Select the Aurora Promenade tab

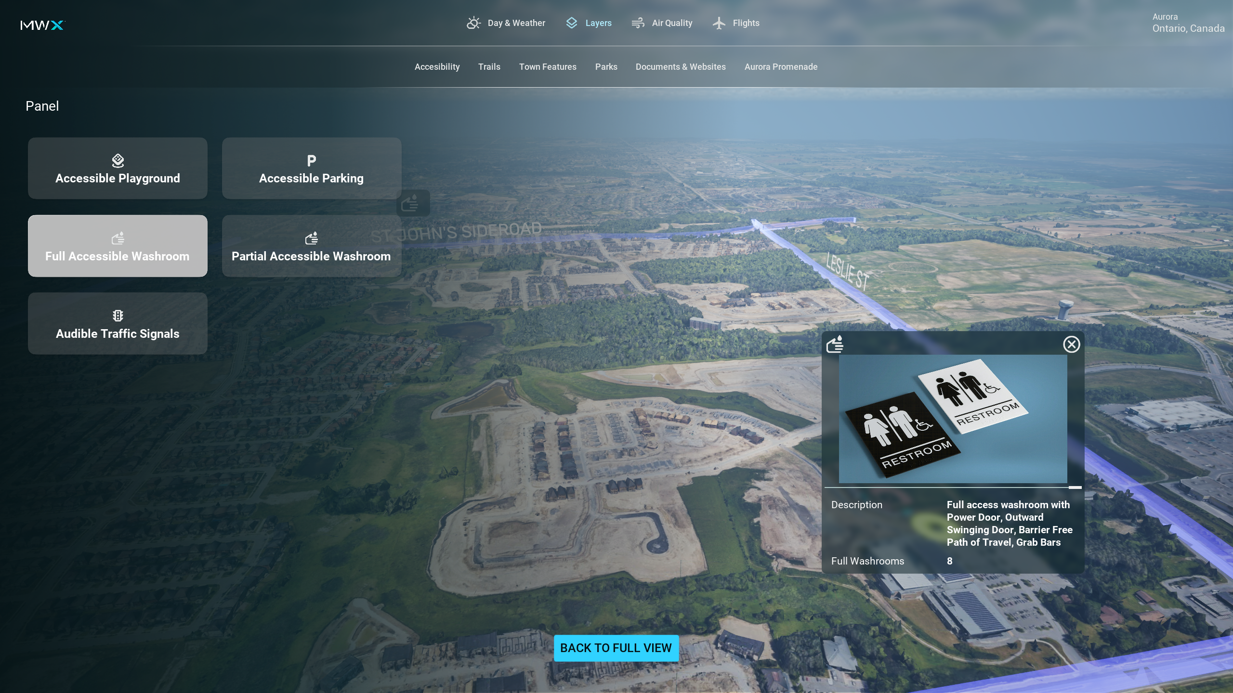[x=780, y=67]
